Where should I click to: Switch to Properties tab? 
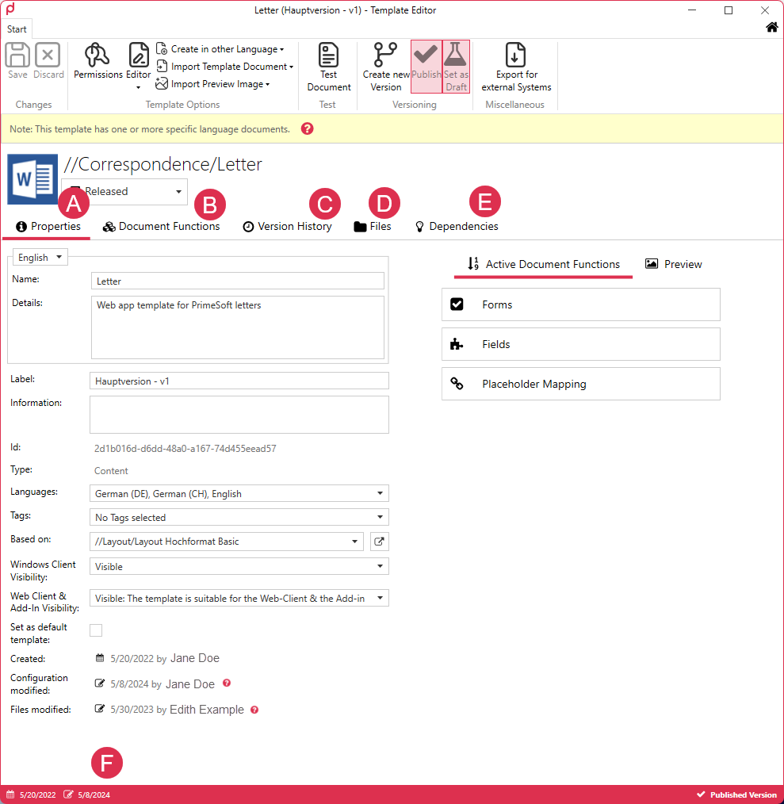click(48, 226)
